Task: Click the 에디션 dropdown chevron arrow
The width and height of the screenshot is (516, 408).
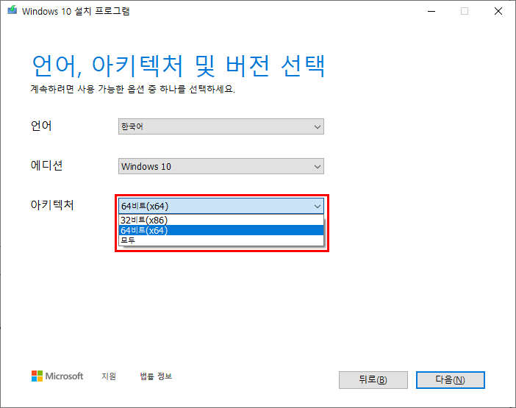Action: (318, 166)
